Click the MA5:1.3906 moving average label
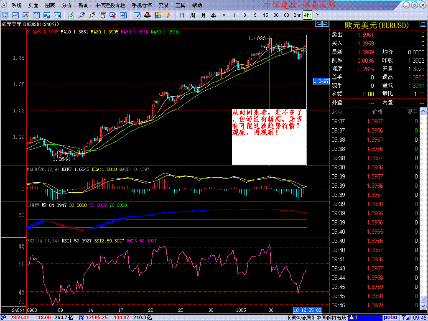Viewport: 428px width, 321px height. point(46,32)
